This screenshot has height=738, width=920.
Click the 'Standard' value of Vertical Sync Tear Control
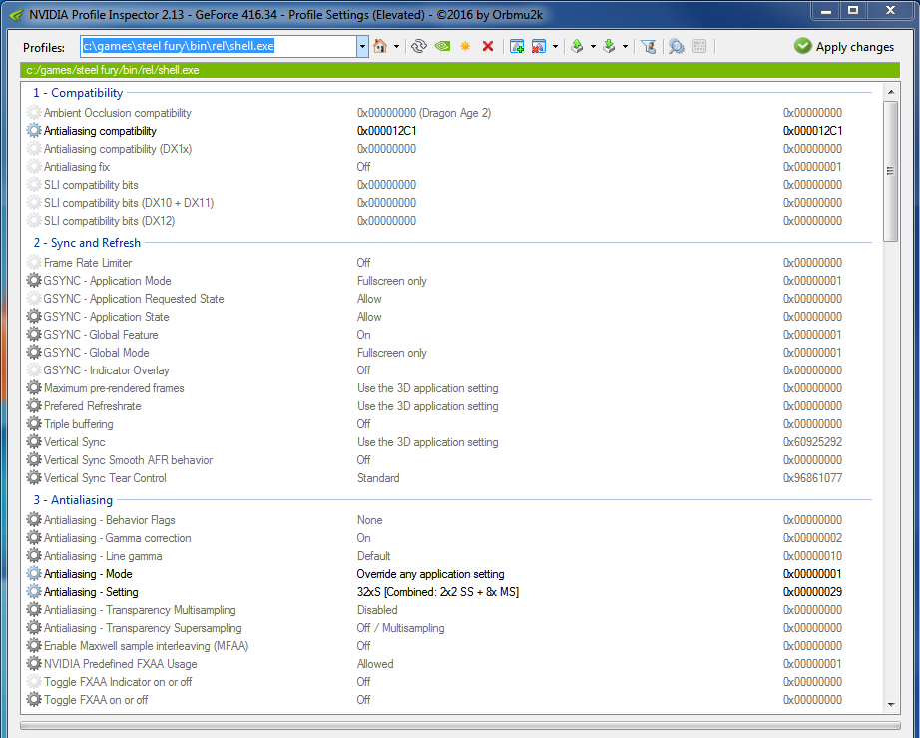tap(378, 478)
